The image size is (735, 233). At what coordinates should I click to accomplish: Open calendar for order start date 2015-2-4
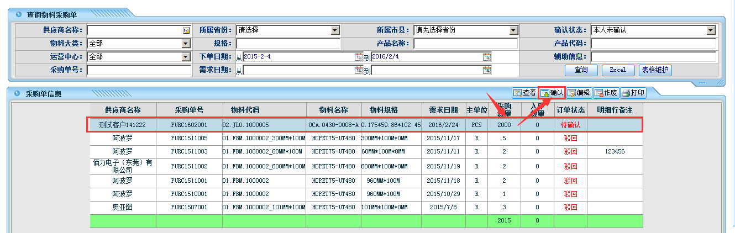(358, 57)
